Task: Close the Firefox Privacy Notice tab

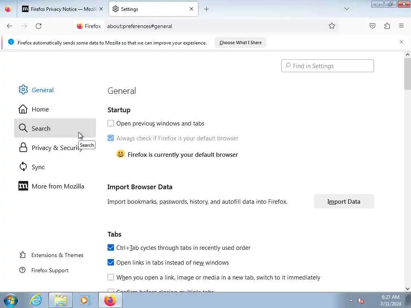Action: tap(101, 9)
